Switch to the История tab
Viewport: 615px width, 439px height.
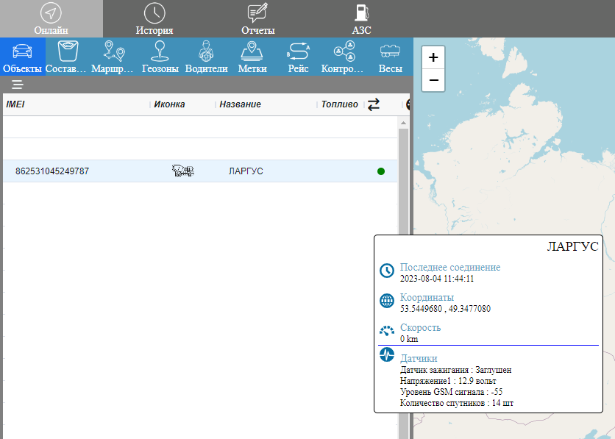154,19
